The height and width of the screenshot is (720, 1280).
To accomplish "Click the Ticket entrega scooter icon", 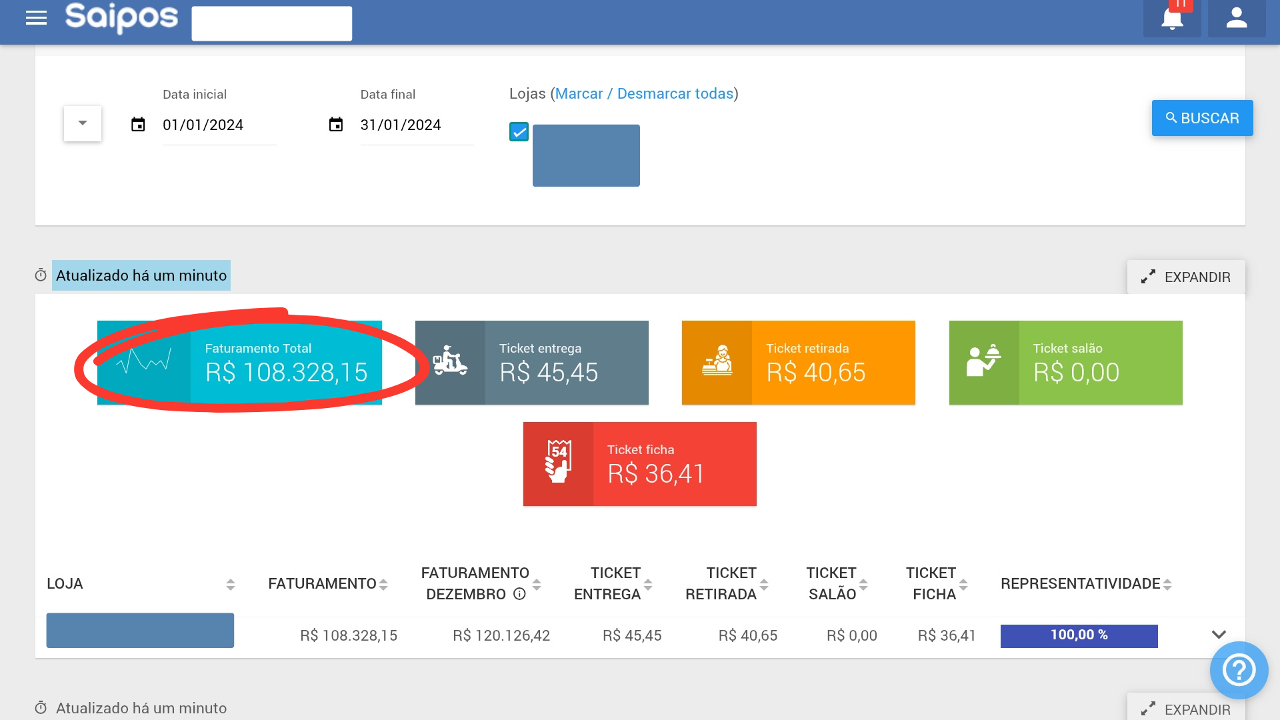I will pyautogui.click(x=450, y=362).
